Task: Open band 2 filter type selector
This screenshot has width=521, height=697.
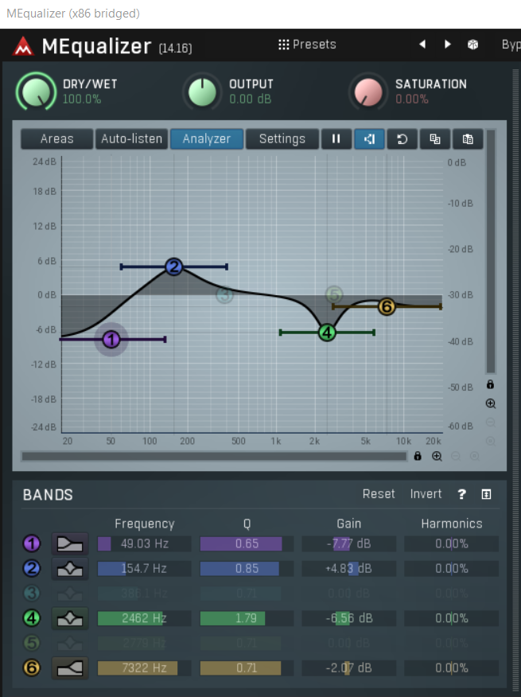Action: [70, 568]
